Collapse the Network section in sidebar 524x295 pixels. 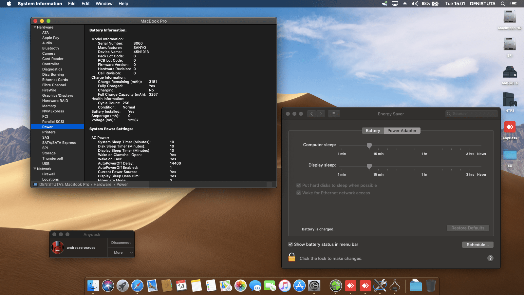35,169
